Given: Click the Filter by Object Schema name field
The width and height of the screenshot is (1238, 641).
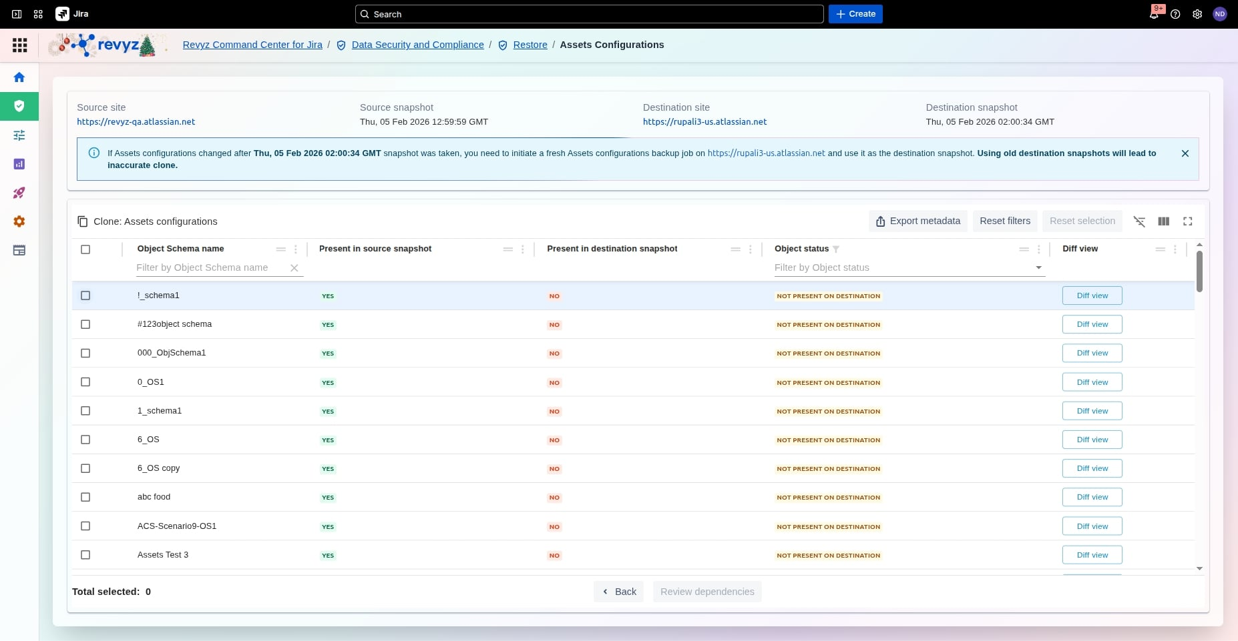Looking at the screenshot, I should (210, 267).
